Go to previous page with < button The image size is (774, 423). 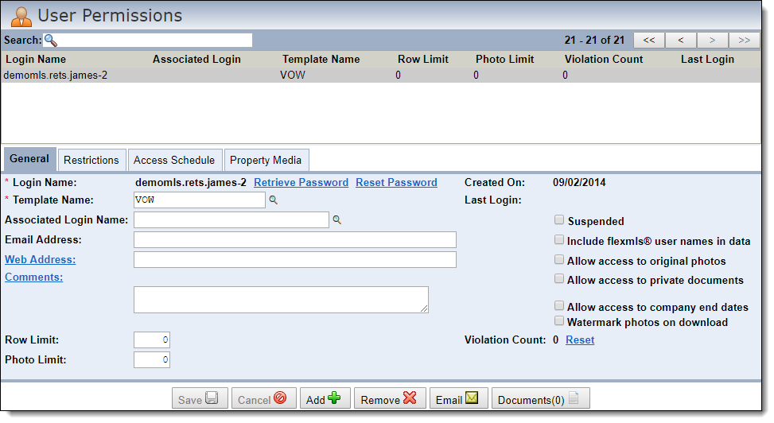pyautogui.click(x=681, y=41)
